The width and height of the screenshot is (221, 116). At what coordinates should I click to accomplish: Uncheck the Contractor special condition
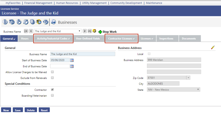pyautogui.click(x=52, y=90)
